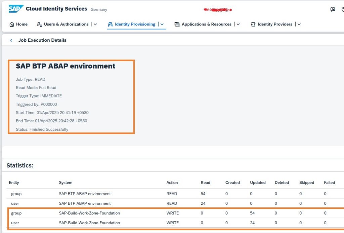Click the System column header
Viewport: 344px width, 233px height.
point(66,183)
